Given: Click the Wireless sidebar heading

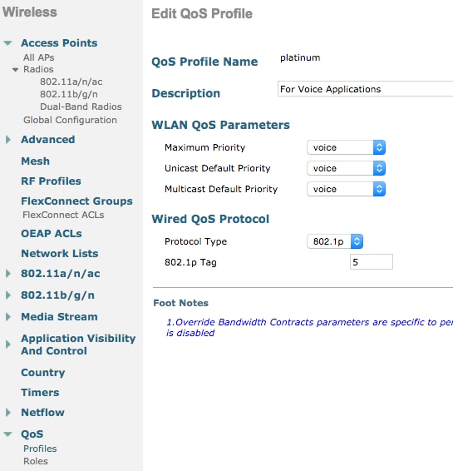Looking at the screenshot, I should 30,12.
